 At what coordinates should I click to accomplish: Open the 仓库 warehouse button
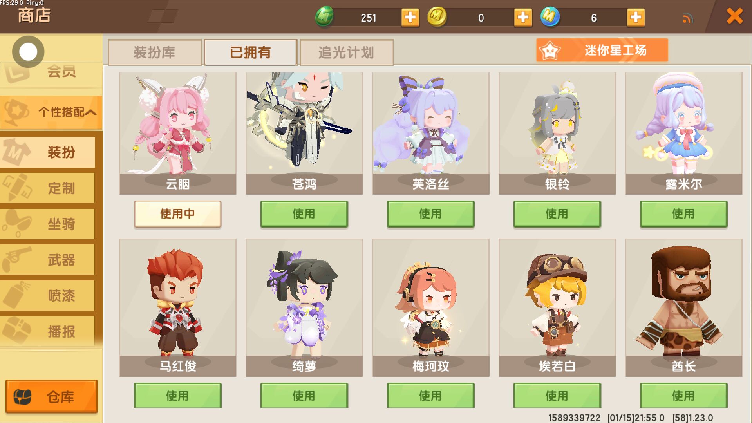coord(51,396)
